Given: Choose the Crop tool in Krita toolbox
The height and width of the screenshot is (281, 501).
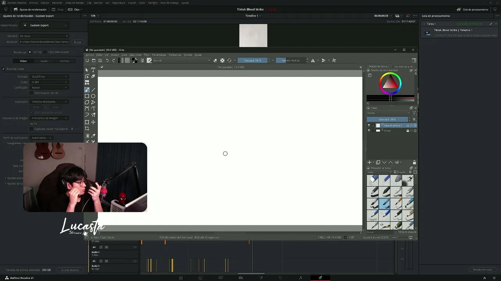Looking at the screenshot, I should click(x=87, y=128).
